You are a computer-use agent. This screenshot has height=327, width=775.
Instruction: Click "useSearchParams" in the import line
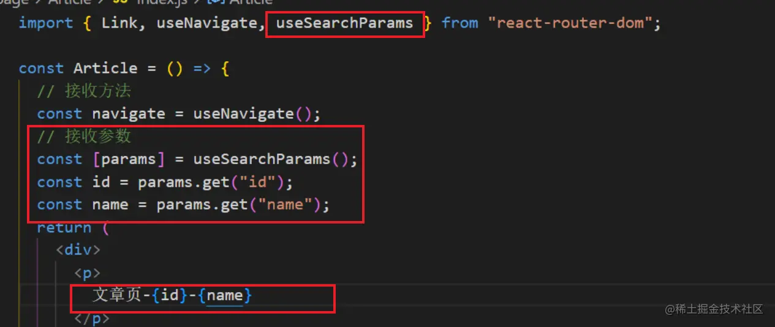[x=344, y=23]
